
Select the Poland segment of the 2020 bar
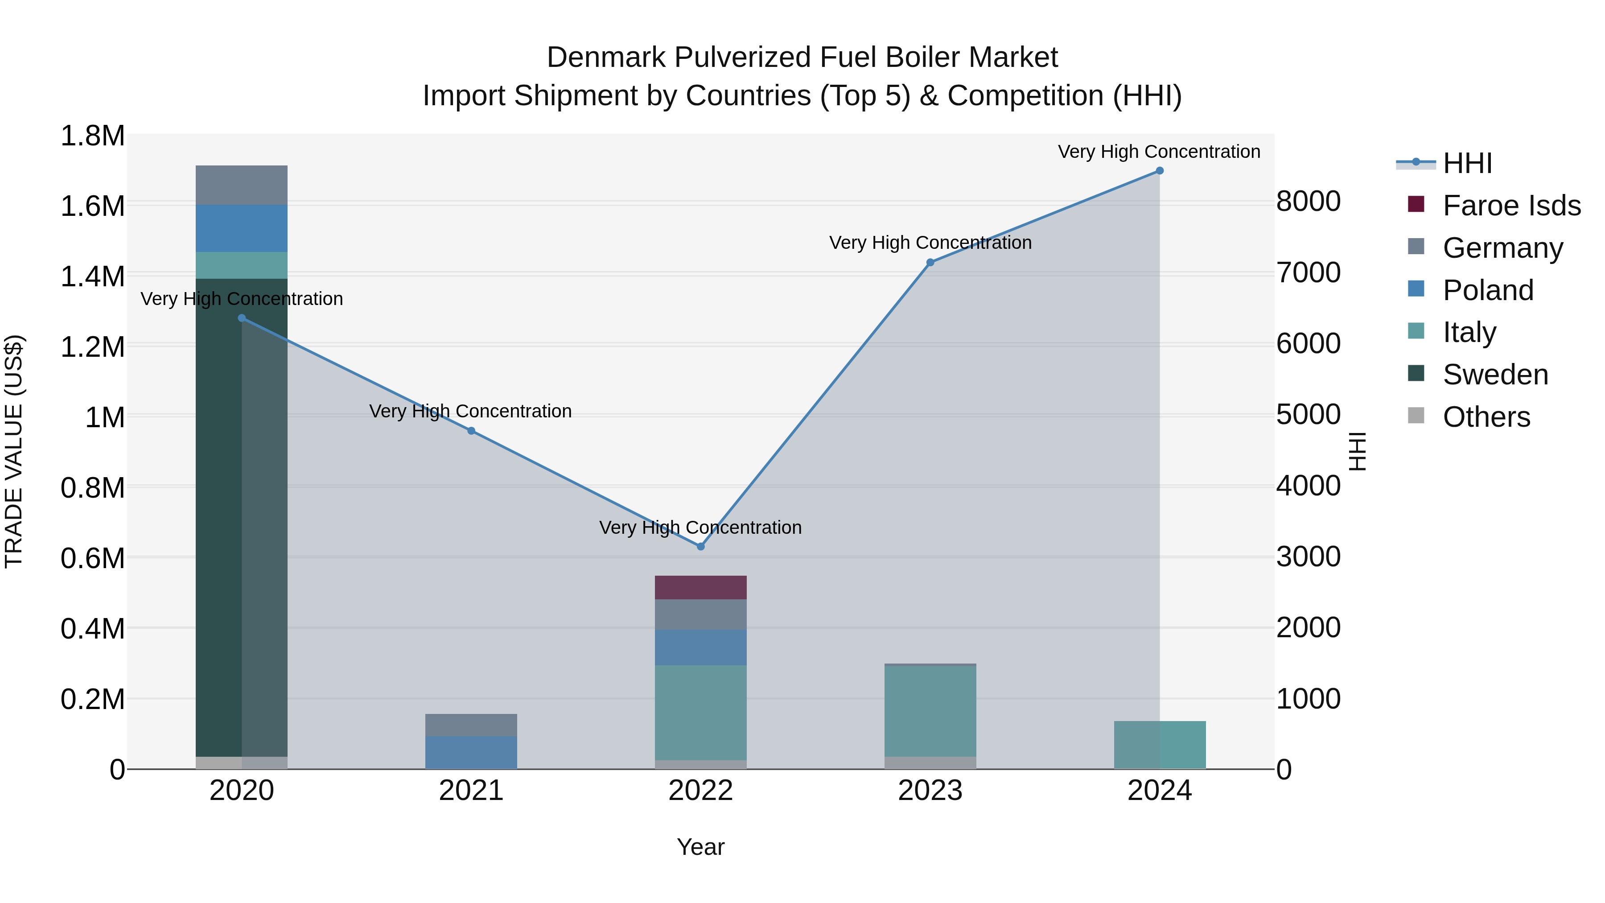[x=242, y=229]
